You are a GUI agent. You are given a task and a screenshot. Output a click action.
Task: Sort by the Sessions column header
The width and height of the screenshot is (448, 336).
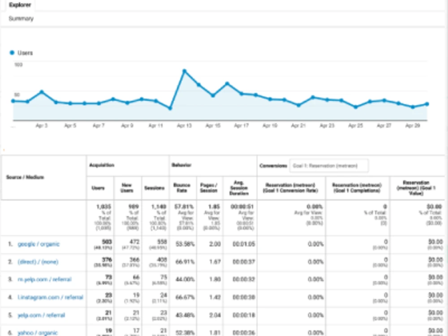click(x=155, y=188)
